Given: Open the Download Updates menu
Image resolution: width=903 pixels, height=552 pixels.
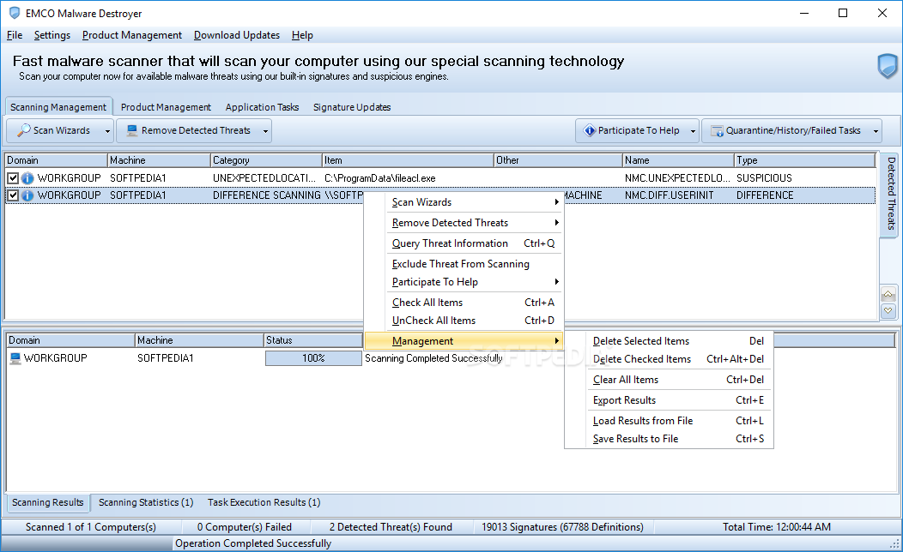Looking at the screenshot, I should point(237,35).
